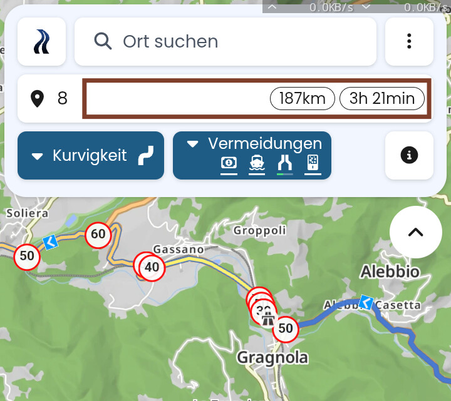Click the 187km distance badge
Image resolution: width=451 pixels, height=401 pixels.
pyautogui.click(x=303, y=98)
